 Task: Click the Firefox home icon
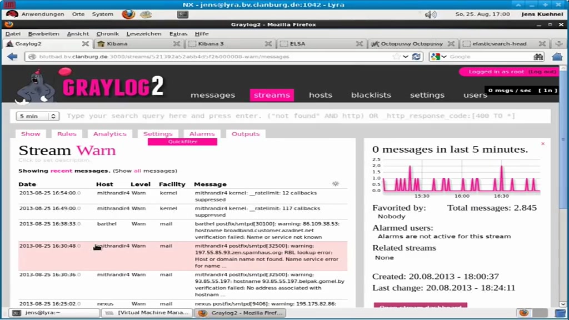pos(557,57)
